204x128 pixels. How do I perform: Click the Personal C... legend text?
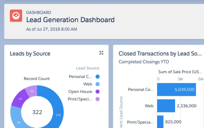(x=80, y=77)
